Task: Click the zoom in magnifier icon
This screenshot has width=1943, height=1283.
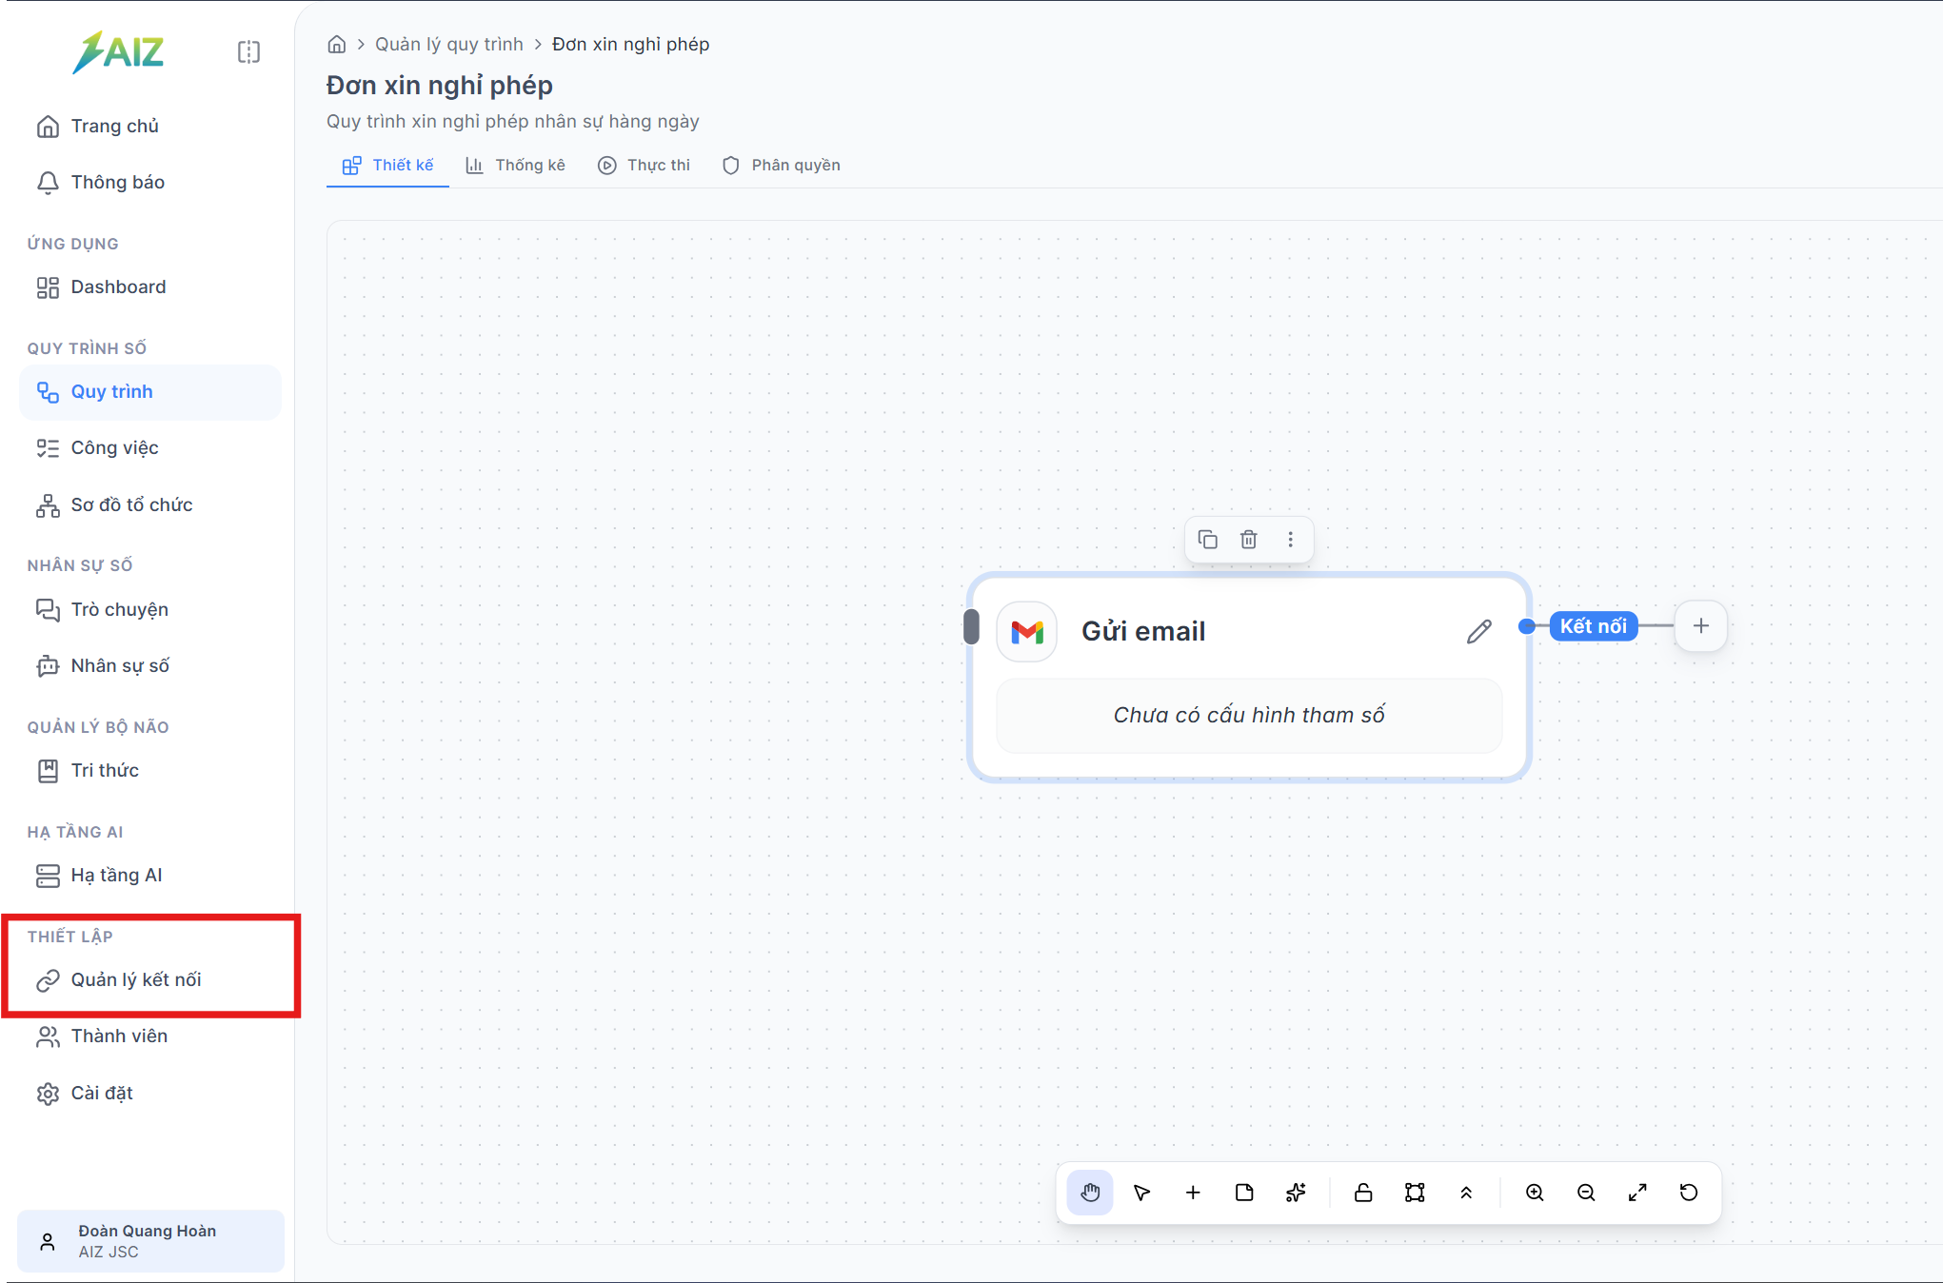Action: [x=1535, y=1193]
